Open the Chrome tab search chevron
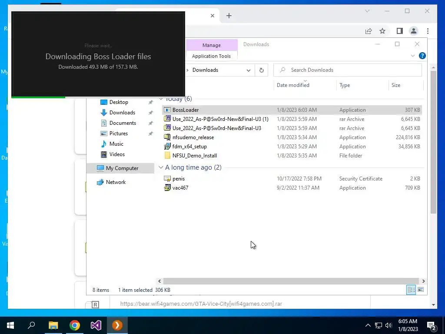This screenshot has height=334, width=445. tap(367, 11)
